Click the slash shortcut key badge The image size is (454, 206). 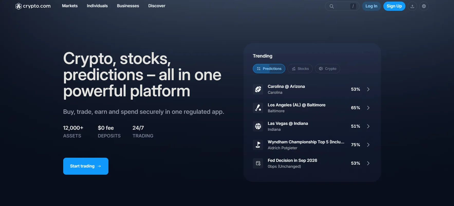(353, 6)
